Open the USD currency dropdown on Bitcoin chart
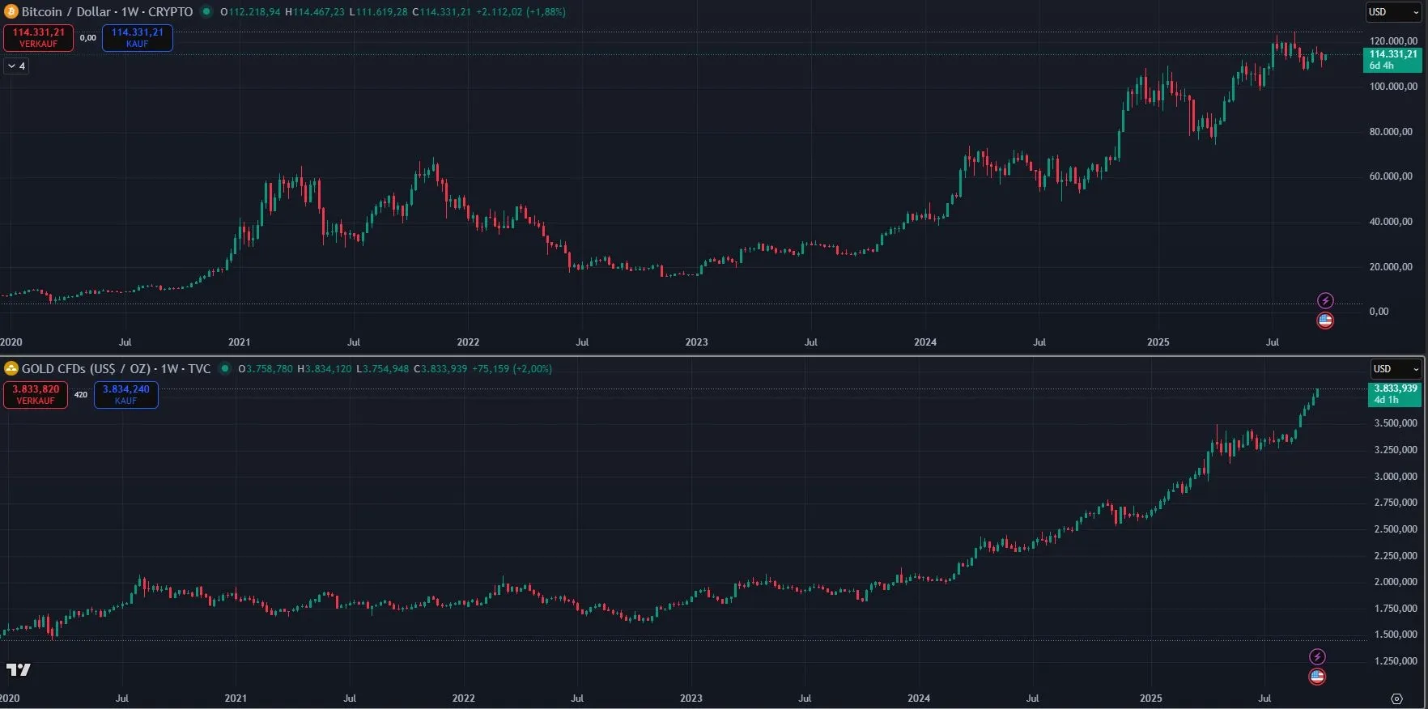1428x709 pixels. 1392,12
